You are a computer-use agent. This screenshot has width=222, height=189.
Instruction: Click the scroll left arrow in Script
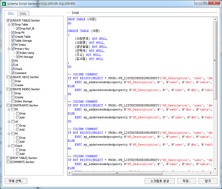tap(70, 173)
